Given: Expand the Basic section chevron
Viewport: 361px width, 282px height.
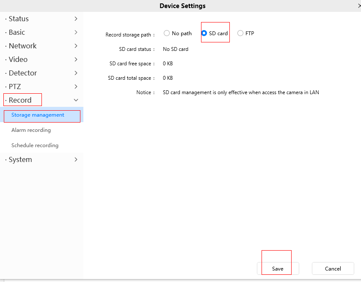Looking at the screenshot, I should (x=76, y=32).
